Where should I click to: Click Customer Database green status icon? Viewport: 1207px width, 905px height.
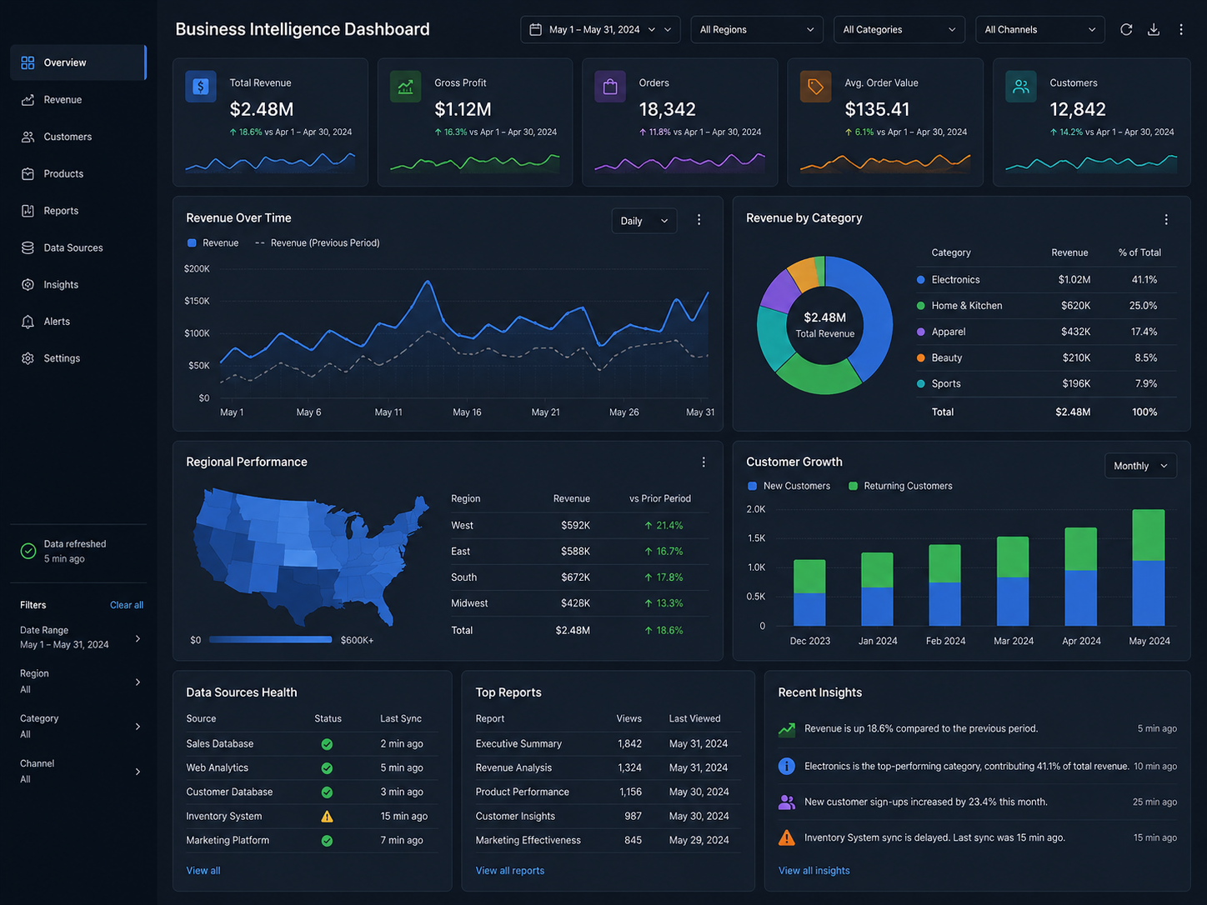[327, 792]
